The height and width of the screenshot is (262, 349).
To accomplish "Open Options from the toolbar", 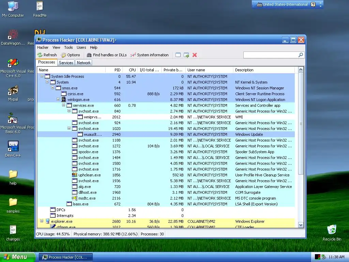I will coord(70,55).
